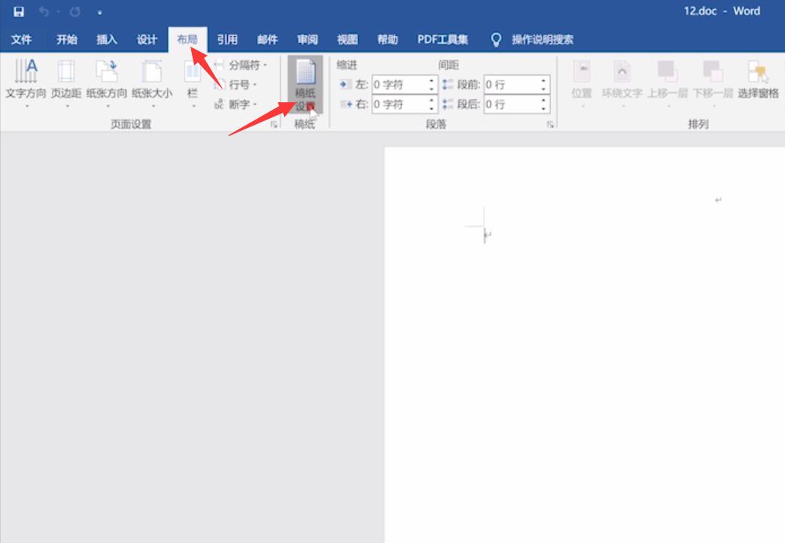This screenshot has width=785, height=543.
Task: Switch to the 视图 tab
Action: pos(348,40)
